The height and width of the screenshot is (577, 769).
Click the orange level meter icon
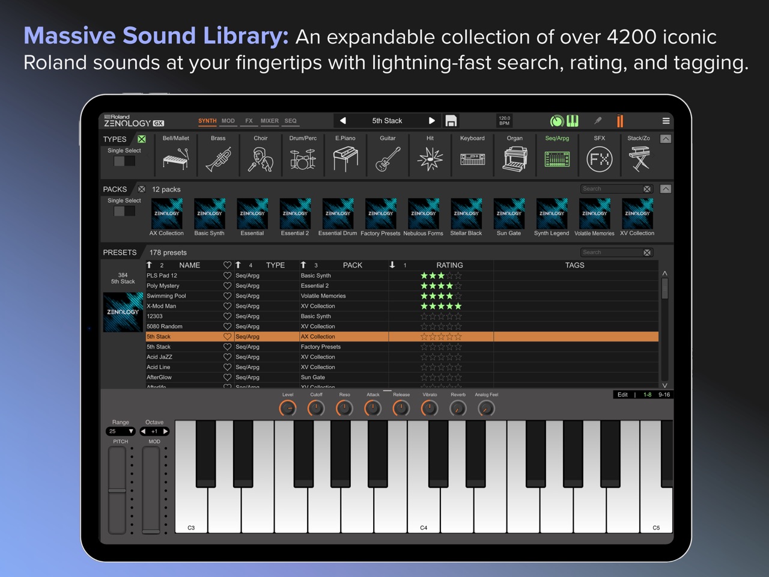click(x=620, y=121)
